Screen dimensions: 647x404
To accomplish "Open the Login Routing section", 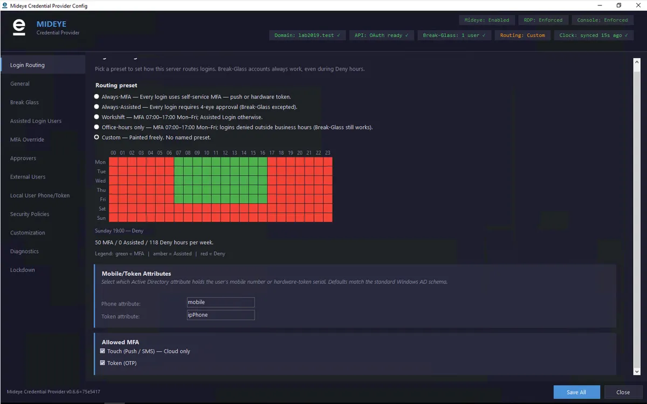I will [43, 65].
